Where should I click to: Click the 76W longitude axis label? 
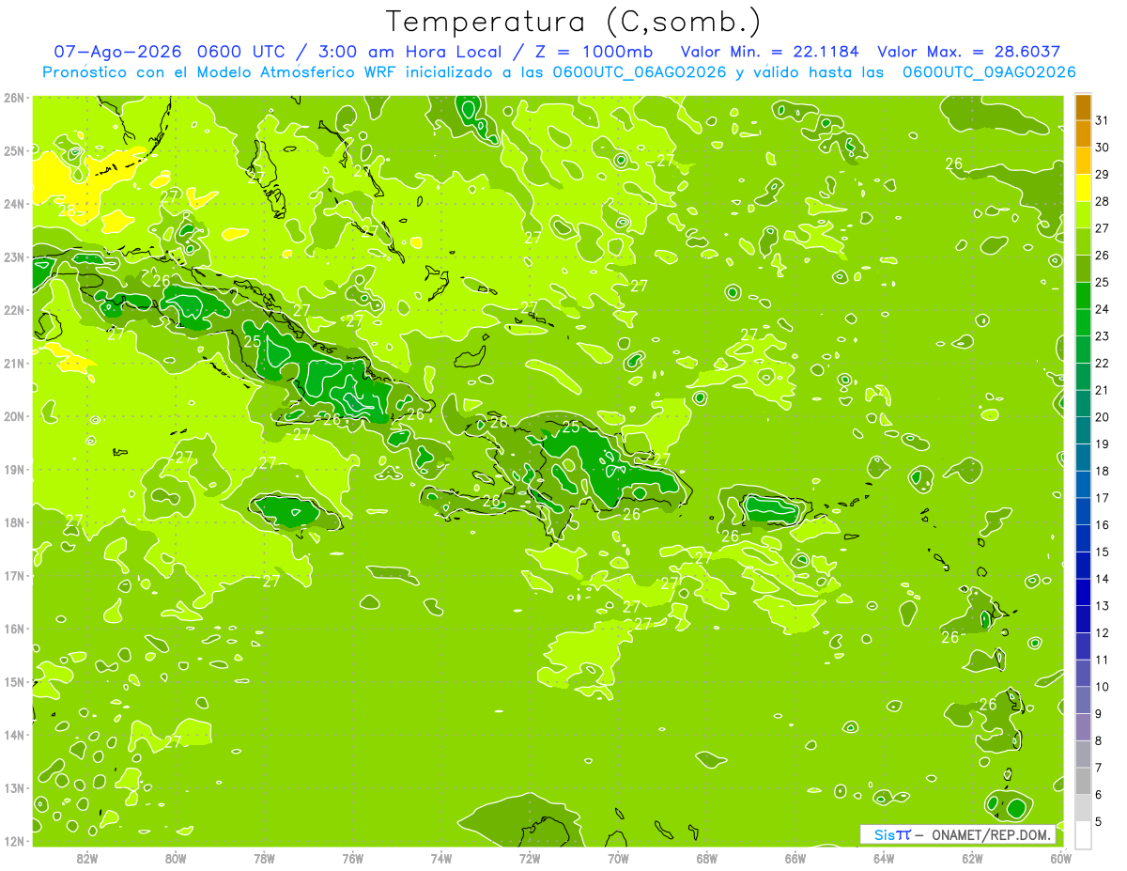(352, 858)
